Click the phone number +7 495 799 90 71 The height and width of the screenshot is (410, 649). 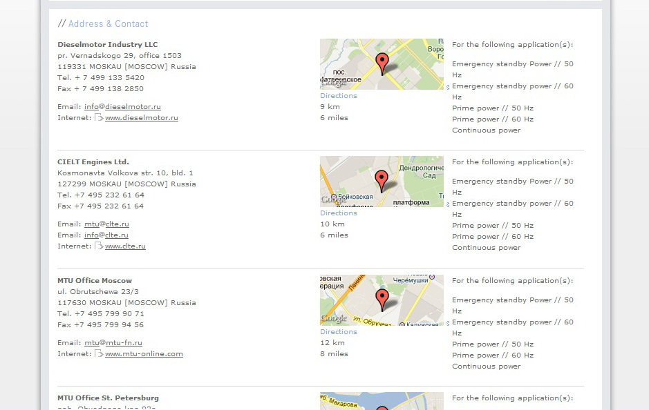coord(110,313)
